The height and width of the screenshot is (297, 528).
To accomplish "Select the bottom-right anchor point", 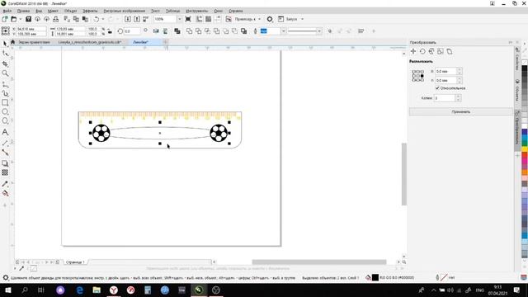I will (422, 80).
